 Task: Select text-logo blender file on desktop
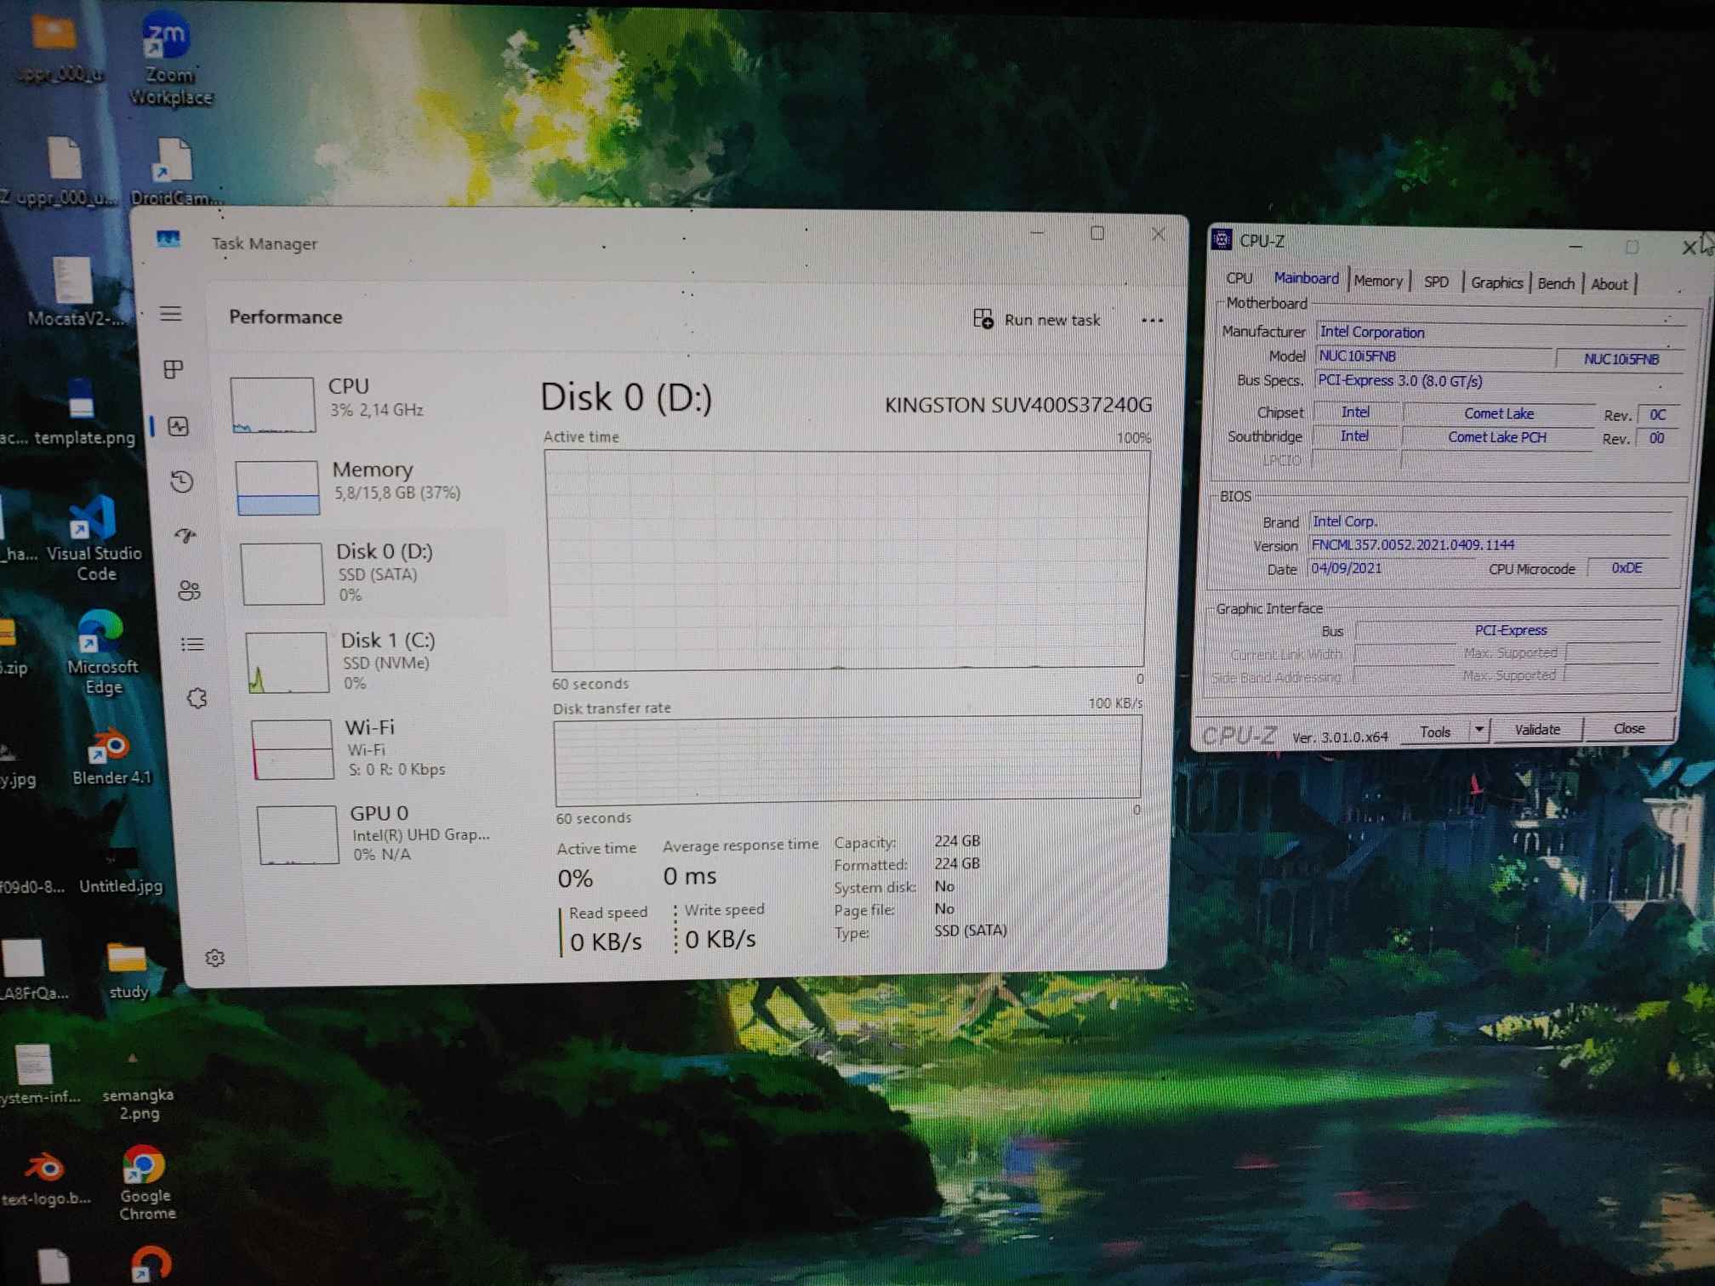pos(45,1178)
